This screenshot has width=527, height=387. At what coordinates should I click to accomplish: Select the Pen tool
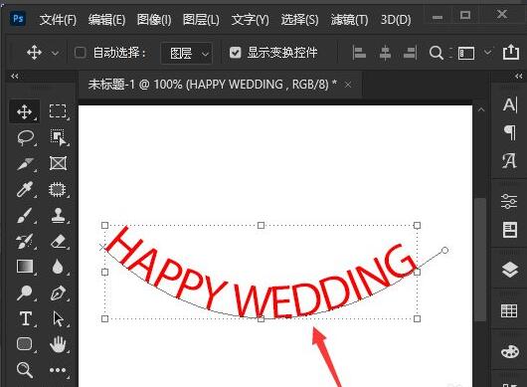coord(58,292)
